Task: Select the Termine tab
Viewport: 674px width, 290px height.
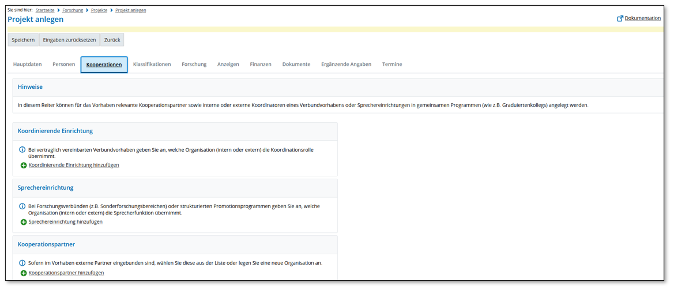Action: 391,65
